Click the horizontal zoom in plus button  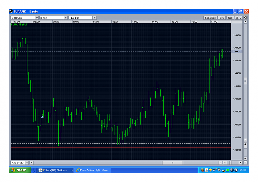[x=241, y=163]
